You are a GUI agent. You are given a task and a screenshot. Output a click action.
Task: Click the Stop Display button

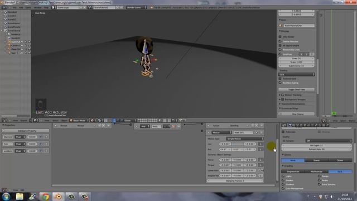(296, 114)
